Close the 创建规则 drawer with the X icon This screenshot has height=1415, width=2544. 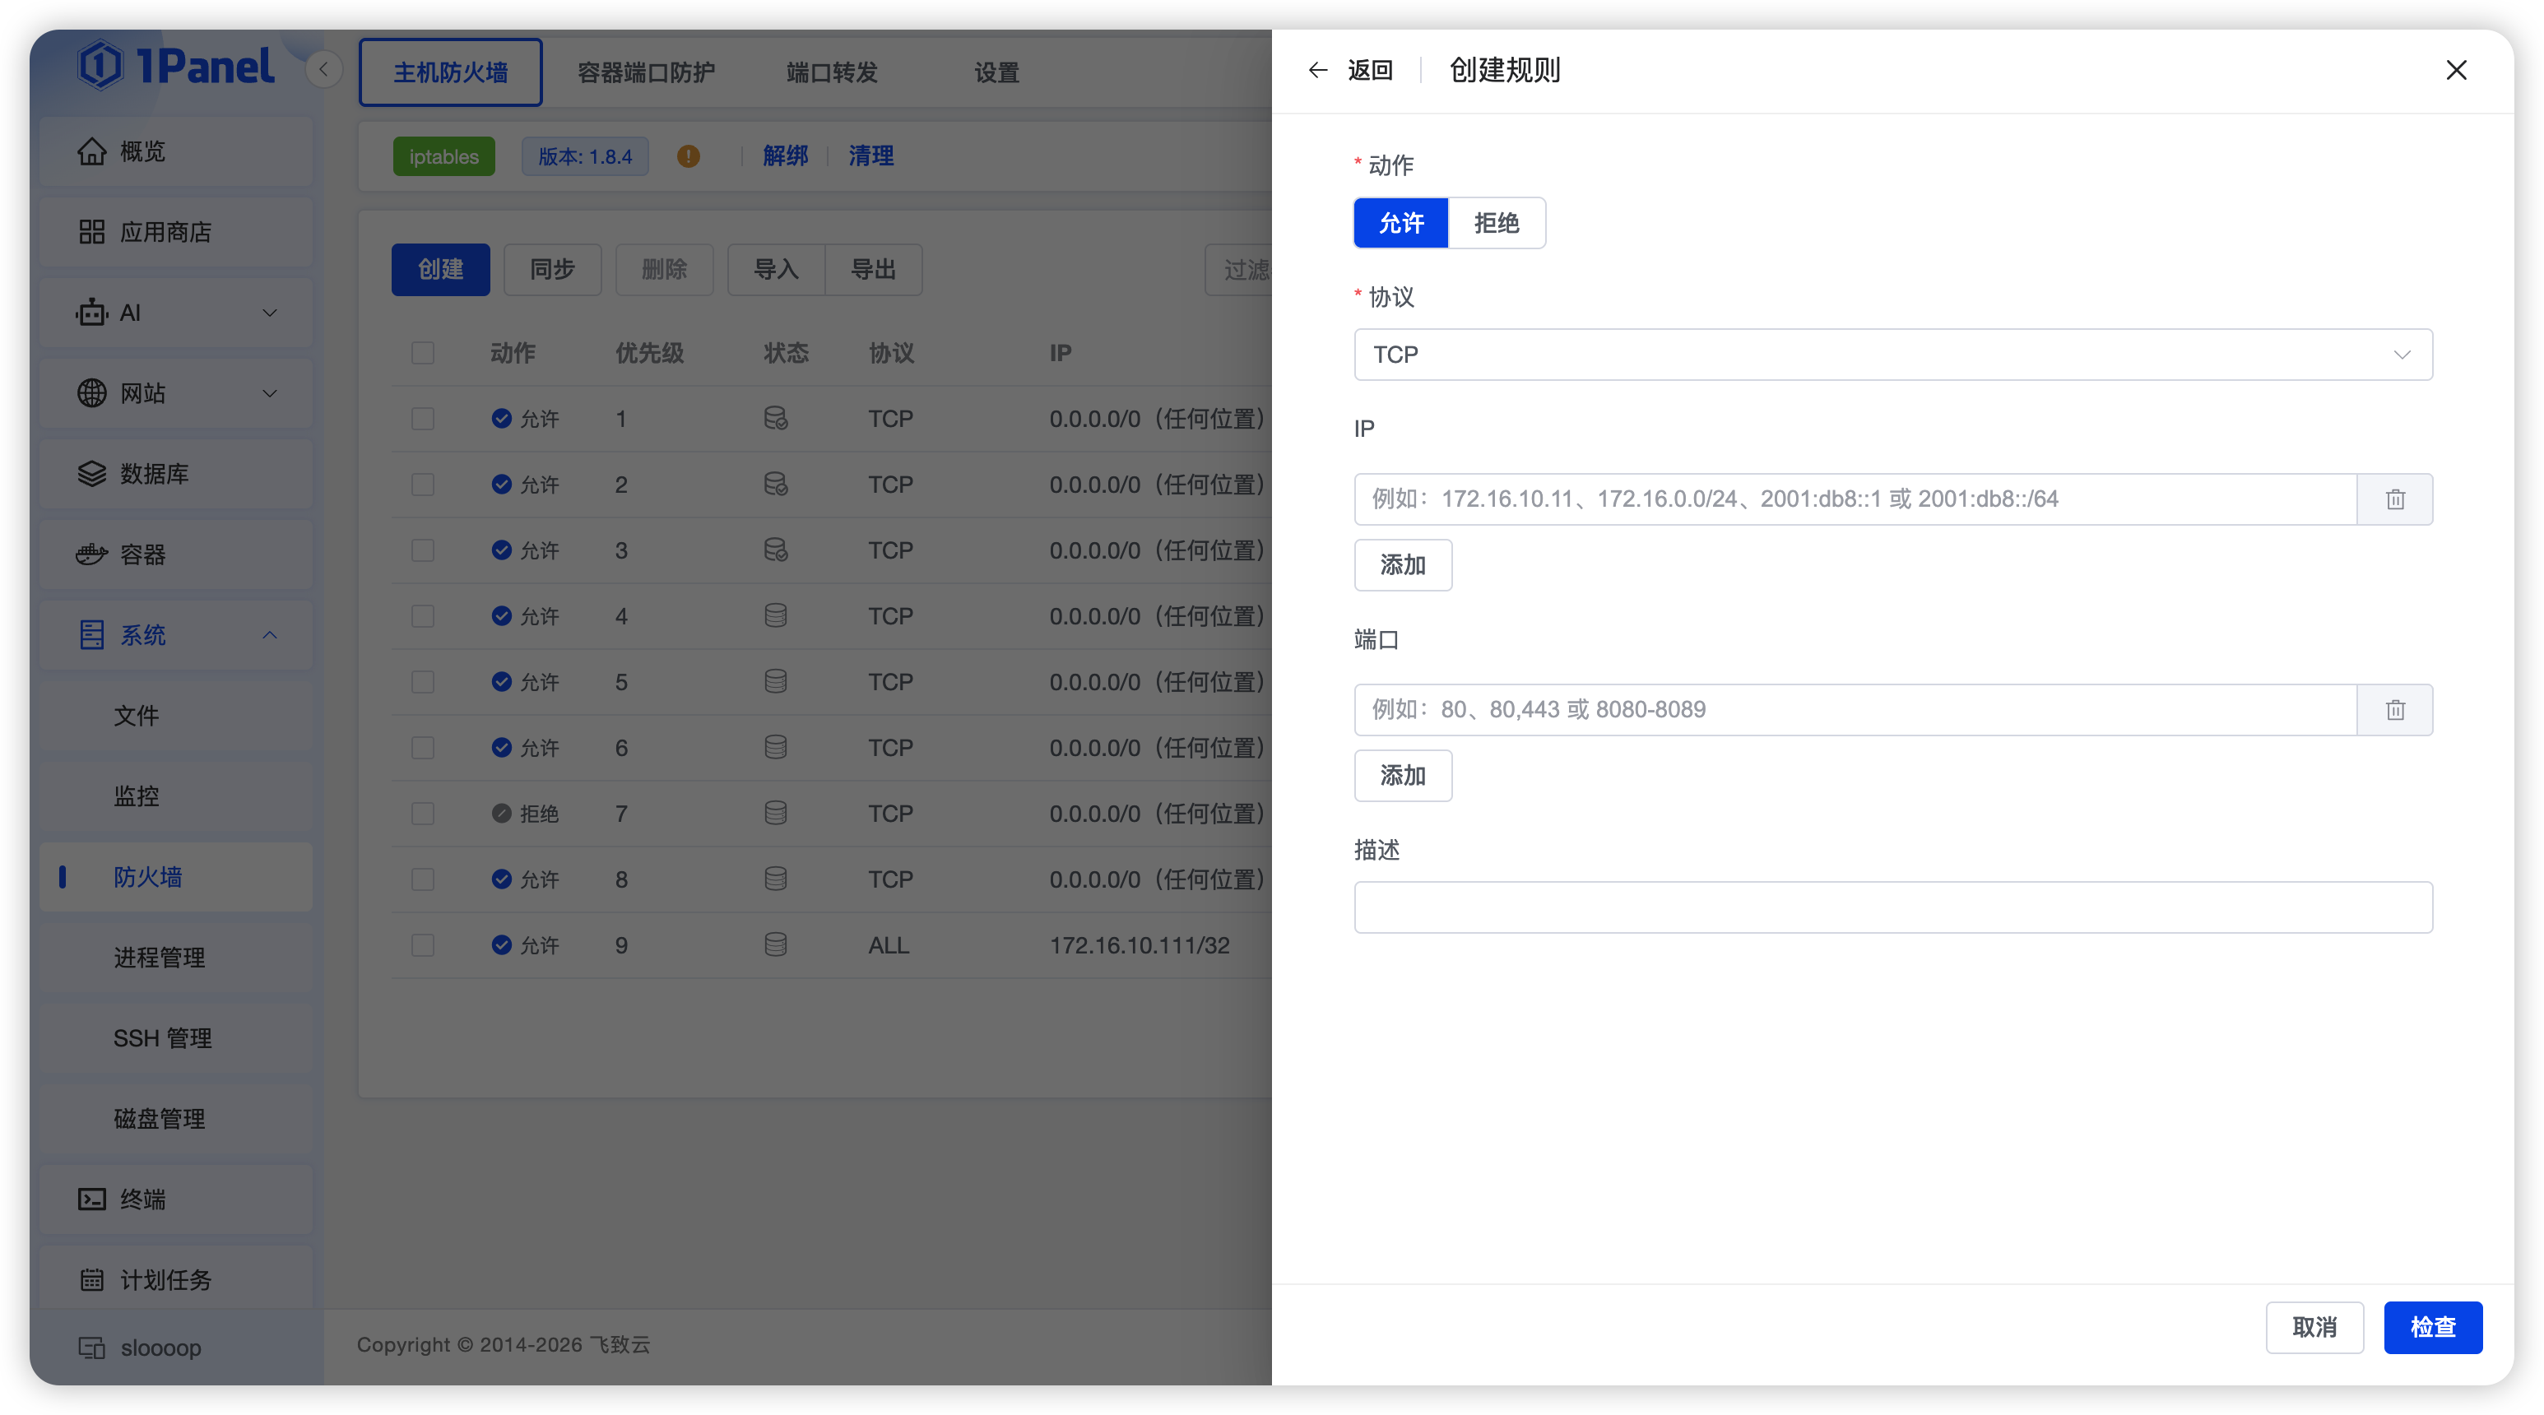pos(2456,70)
